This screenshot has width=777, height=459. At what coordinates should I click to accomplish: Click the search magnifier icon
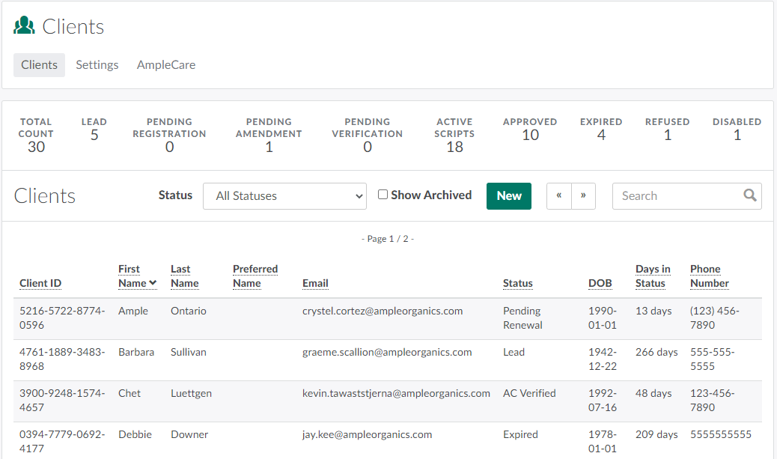749,195
